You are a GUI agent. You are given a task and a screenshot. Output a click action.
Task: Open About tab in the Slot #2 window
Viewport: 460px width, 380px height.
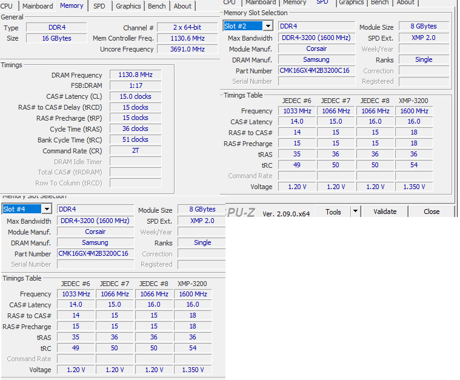(x=405, y=2)
